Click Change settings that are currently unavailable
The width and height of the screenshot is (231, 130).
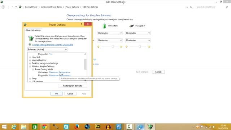53,45
